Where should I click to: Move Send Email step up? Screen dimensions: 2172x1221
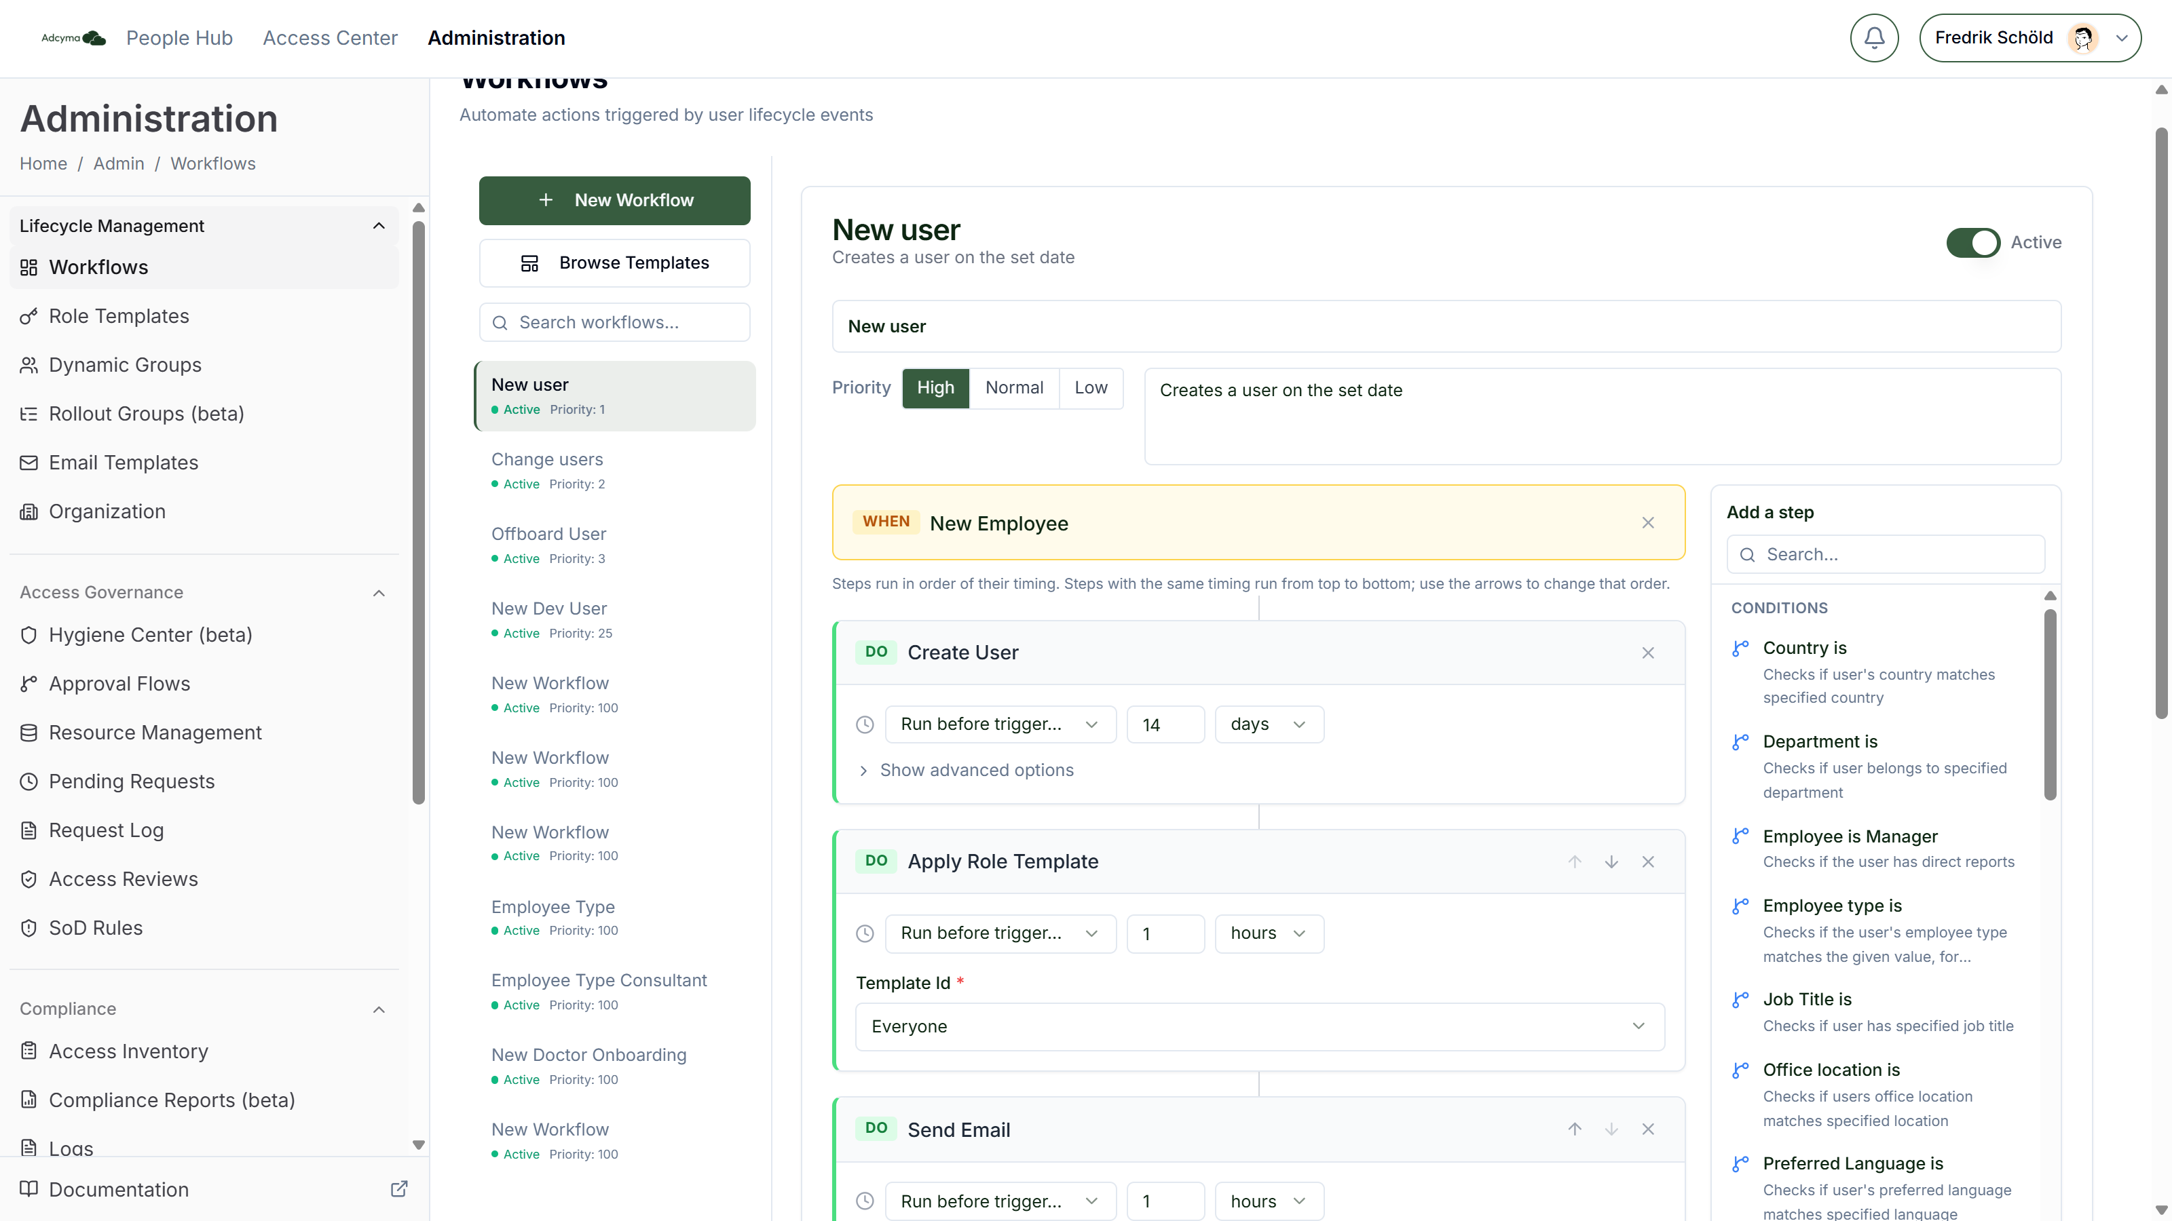click(x=1574, y=1129)
